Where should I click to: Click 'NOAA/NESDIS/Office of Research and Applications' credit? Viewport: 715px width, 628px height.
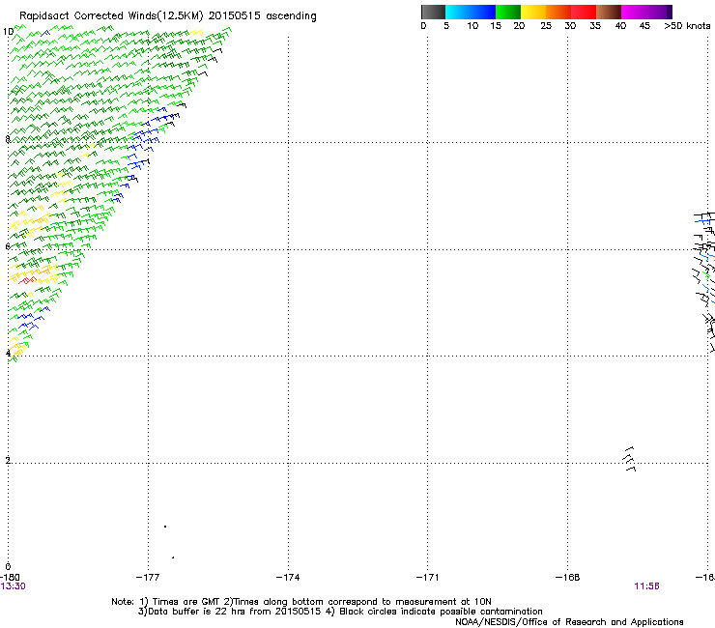pos(569,622)
